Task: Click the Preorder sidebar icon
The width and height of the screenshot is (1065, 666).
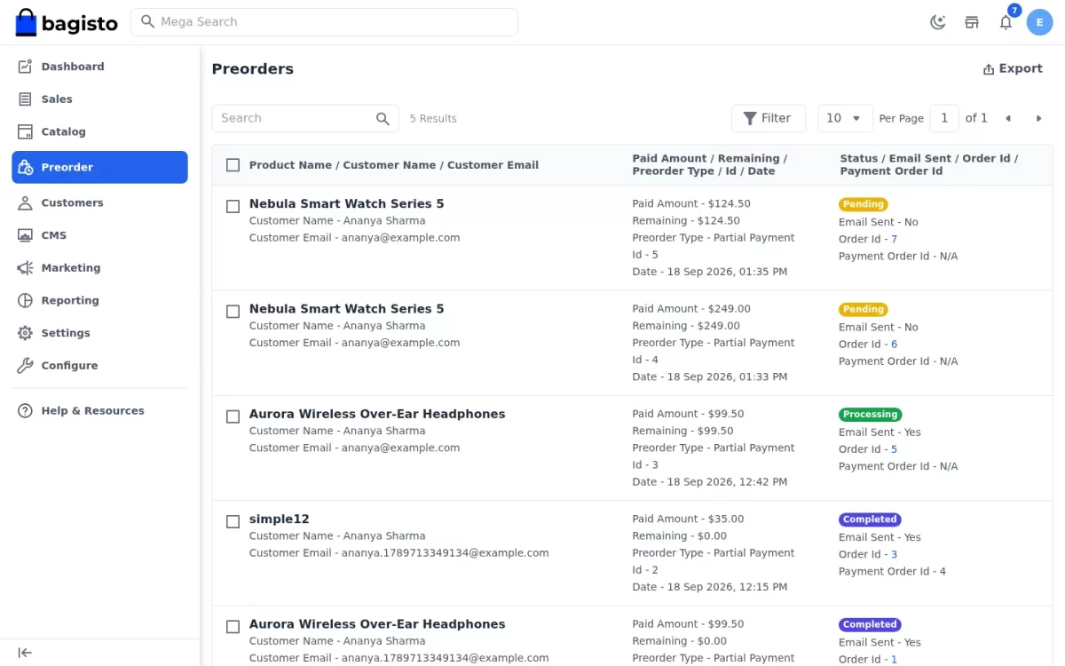Action: coord(25,167)
